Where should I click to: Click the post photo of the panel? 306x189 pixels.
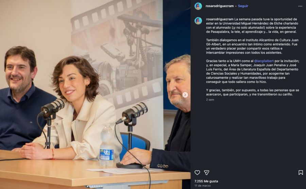[x=95, y=94]
